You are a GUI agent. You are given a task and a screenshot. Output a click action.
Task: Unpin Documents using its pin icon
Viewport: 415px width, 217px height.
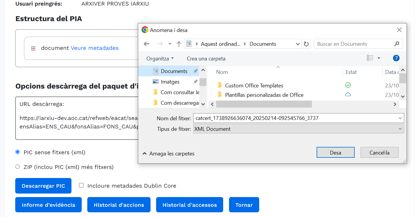[x=195, y=71]
